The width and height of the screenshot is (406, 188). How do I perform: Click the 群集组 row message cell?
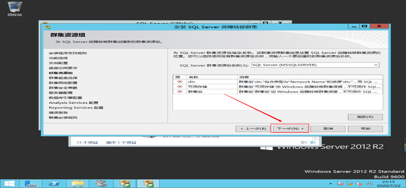pos(310,91)
